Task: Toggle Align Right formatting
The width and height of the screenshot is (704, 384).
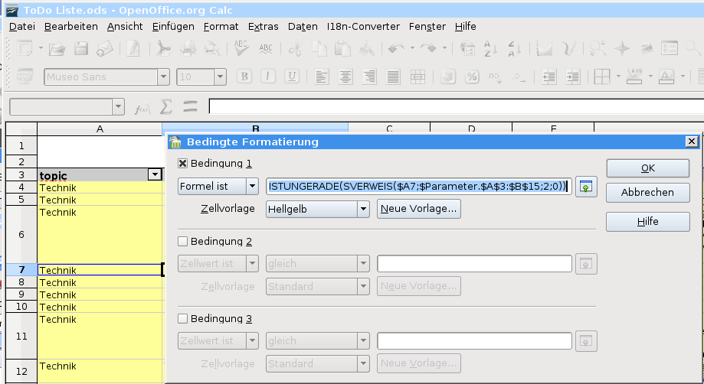Action: [x=369, y=77]
